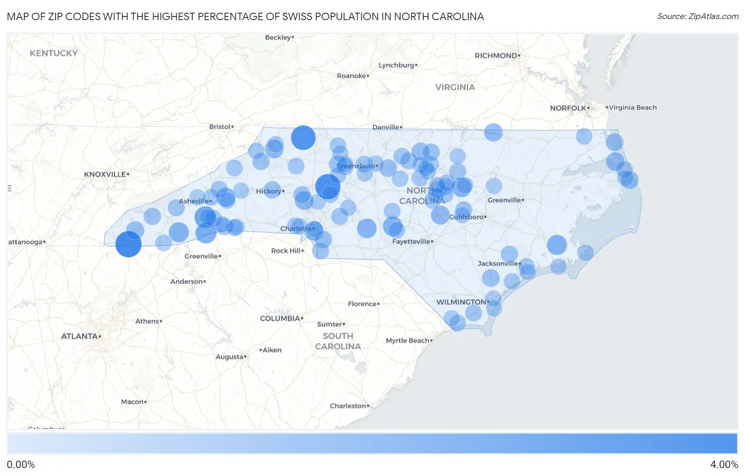Click the Macon city label

click(x=132, y=401)
